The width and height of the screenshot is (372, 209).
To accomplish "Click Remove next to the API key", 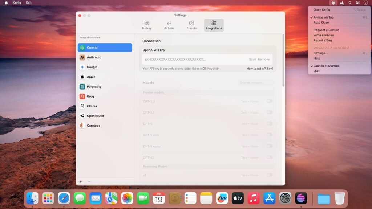I will tap(264, 59).
